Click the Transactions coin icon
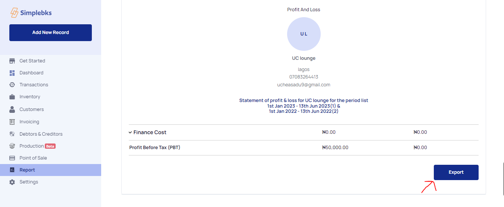 click(x=12, y=85)
